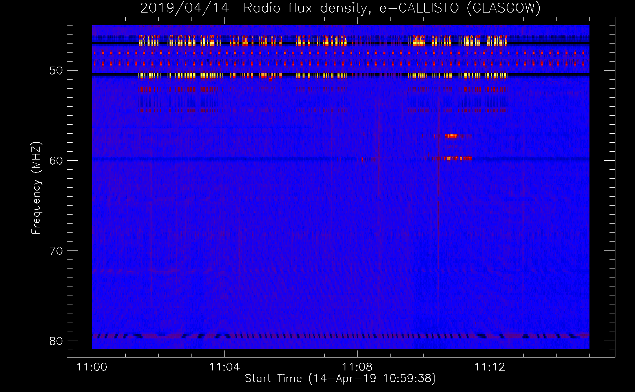Viewport: 635px width, 392px height.
Task: Click the plot title '2019/04/14 Radio flux density, e-CALLISTO (GLASGOW)'
Action: [340, 8]
